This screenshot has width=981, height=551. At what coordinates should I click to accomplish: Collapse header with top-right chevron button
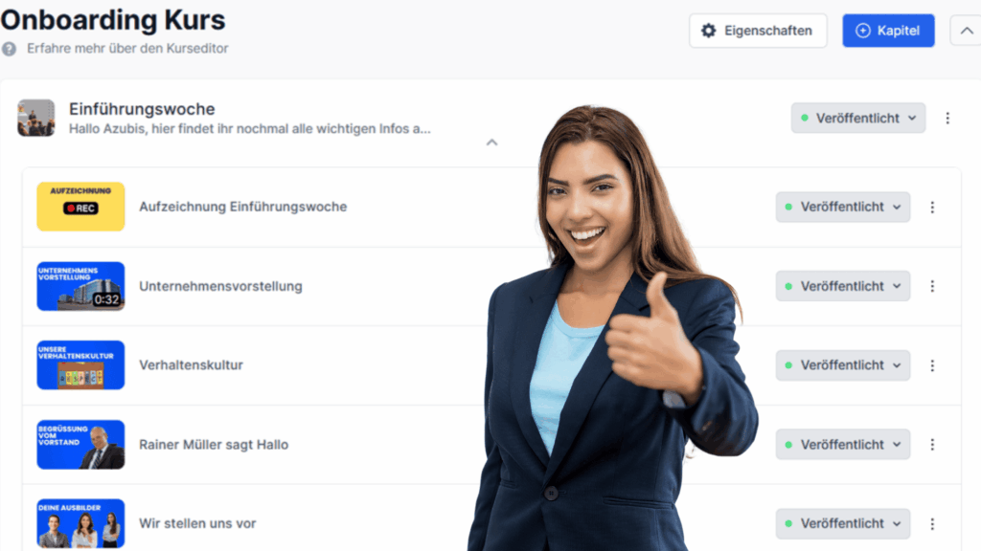click(x=966, y=31)
